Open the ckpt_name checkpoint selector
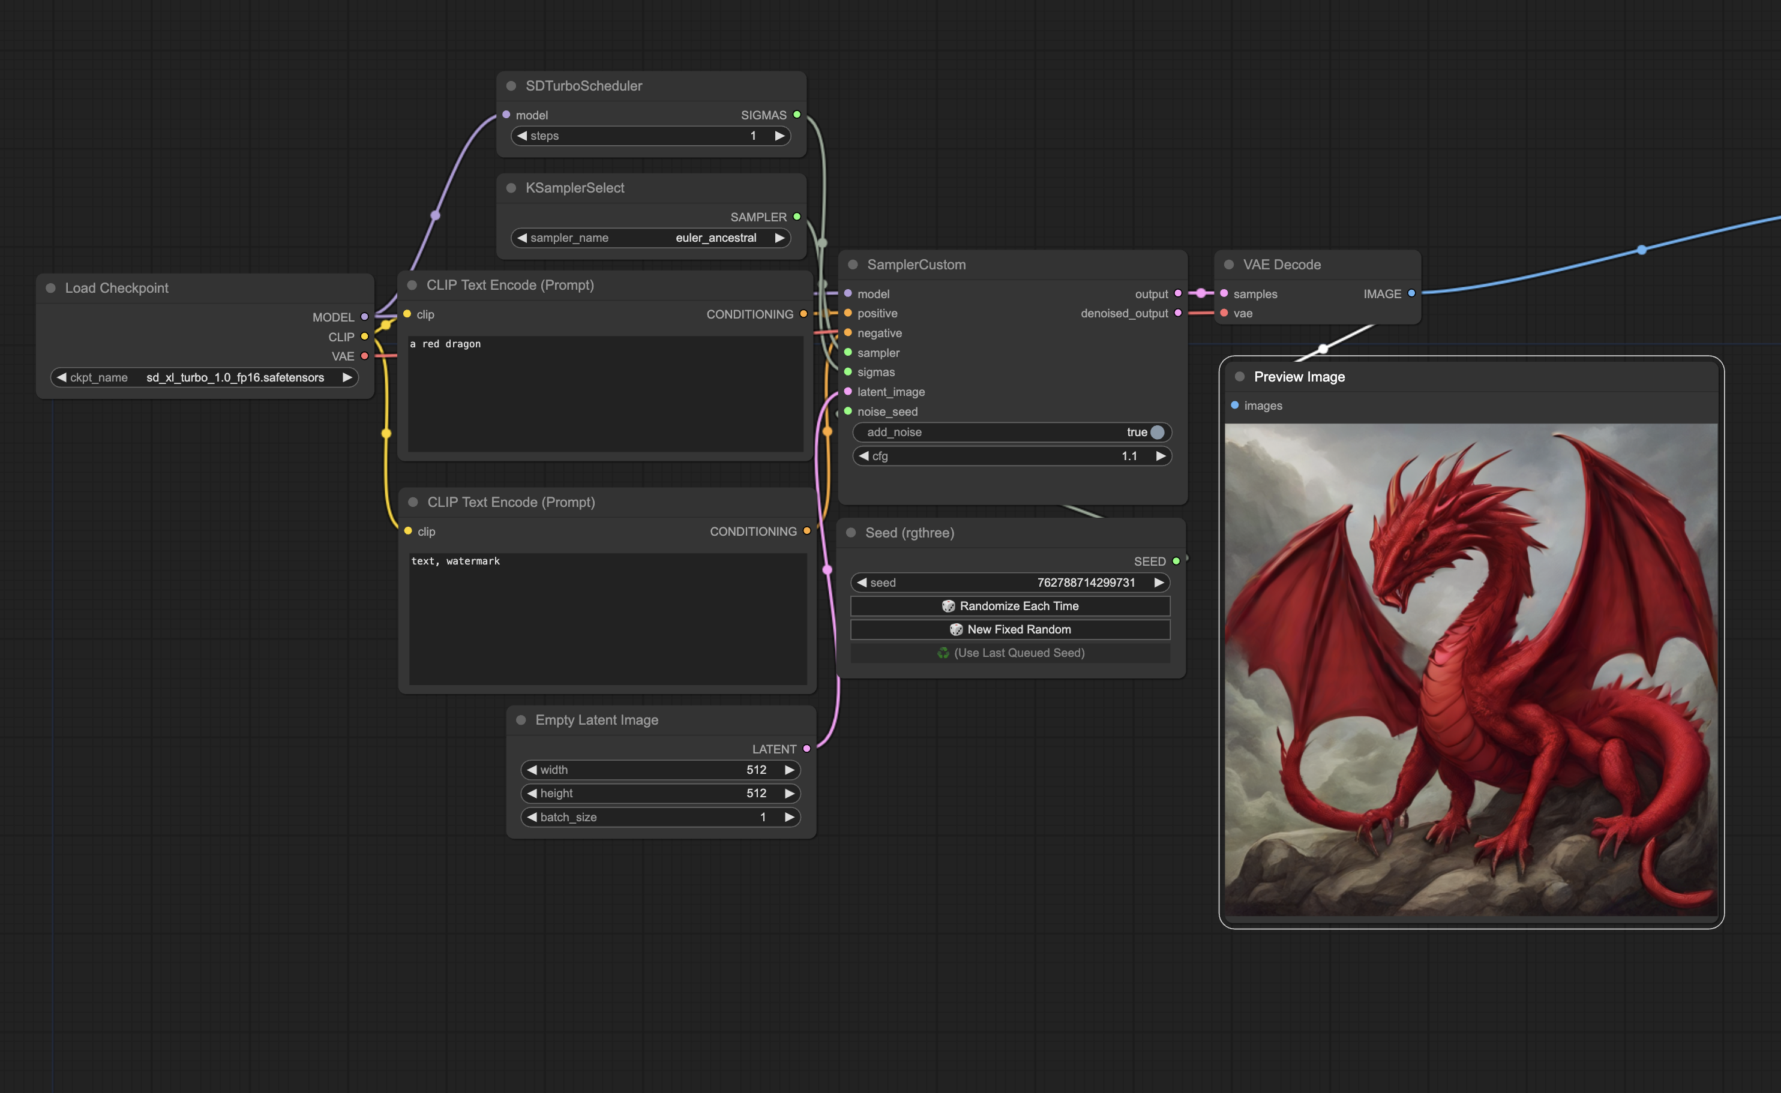 (234, 377)
